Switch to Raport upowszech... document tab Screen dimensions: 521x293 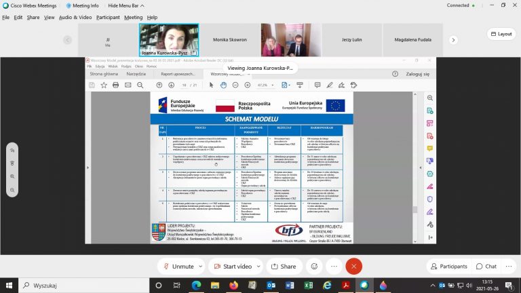[178, 74]
